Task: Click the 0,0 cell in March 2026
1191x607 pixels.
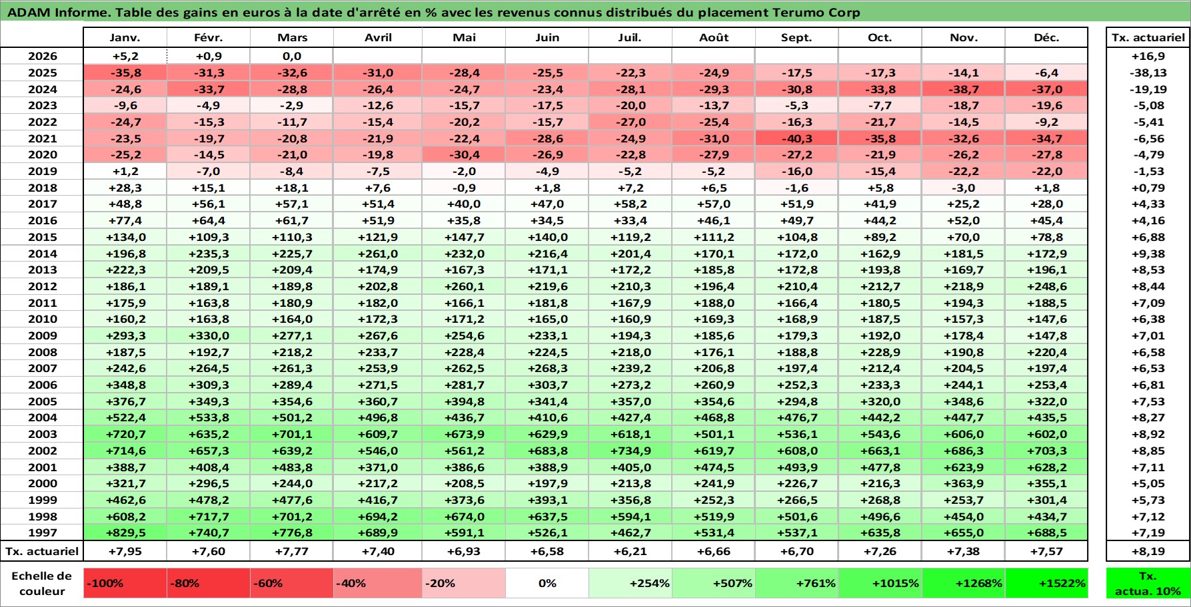Action: pos(292,57)
